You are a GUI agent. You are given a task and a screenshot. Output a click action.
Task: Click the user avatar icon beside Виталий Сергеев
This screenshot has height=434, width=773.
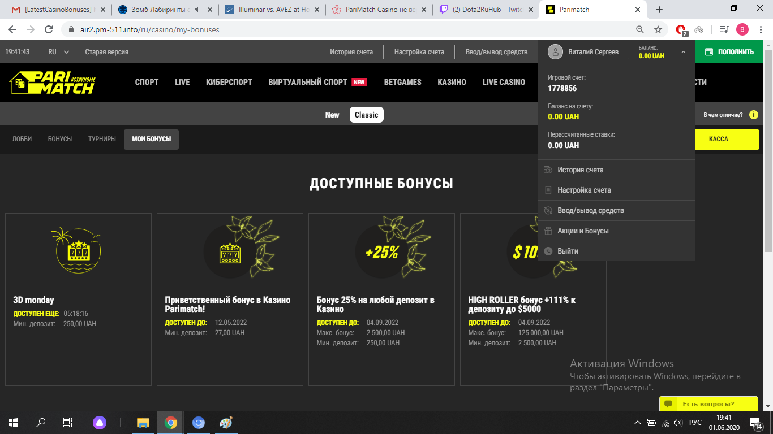tap(556, 52)
